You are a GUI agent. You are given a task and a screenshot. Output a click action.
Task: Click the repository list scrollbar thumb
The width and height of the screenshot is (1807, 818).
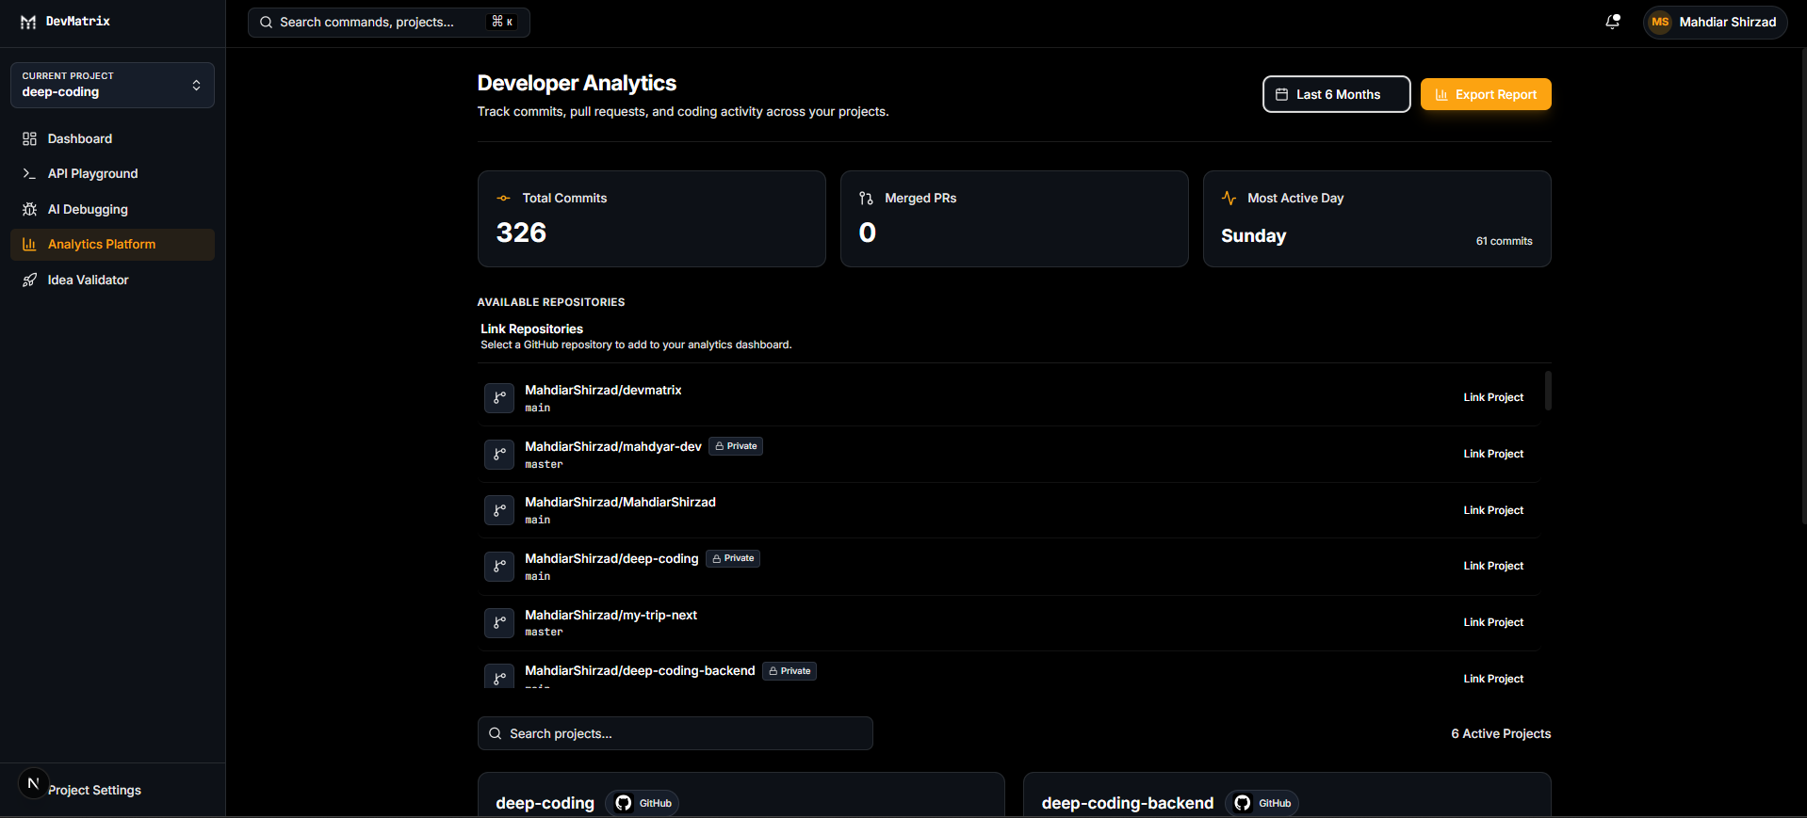click(x=1548, y=391)
